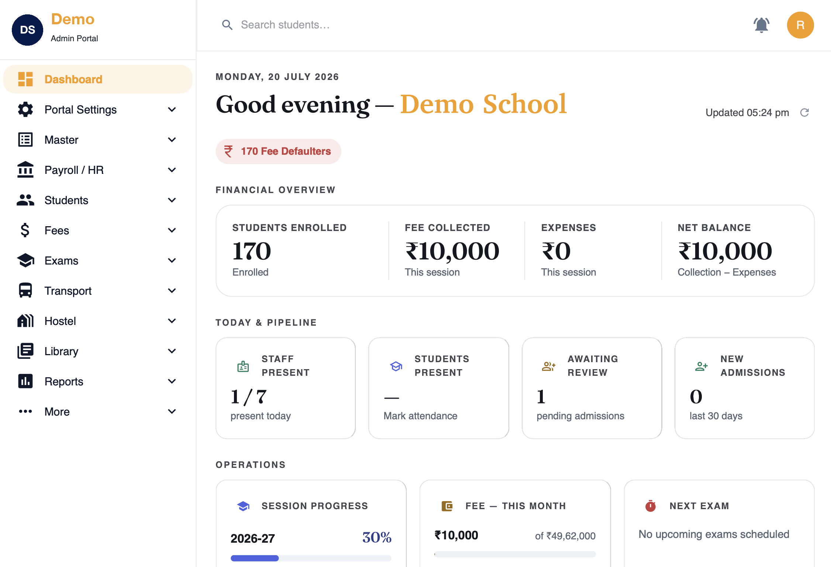This screenshot has height=567, width=831.
Task: Expand the Master menu chevron
Action: coord(172,140)
